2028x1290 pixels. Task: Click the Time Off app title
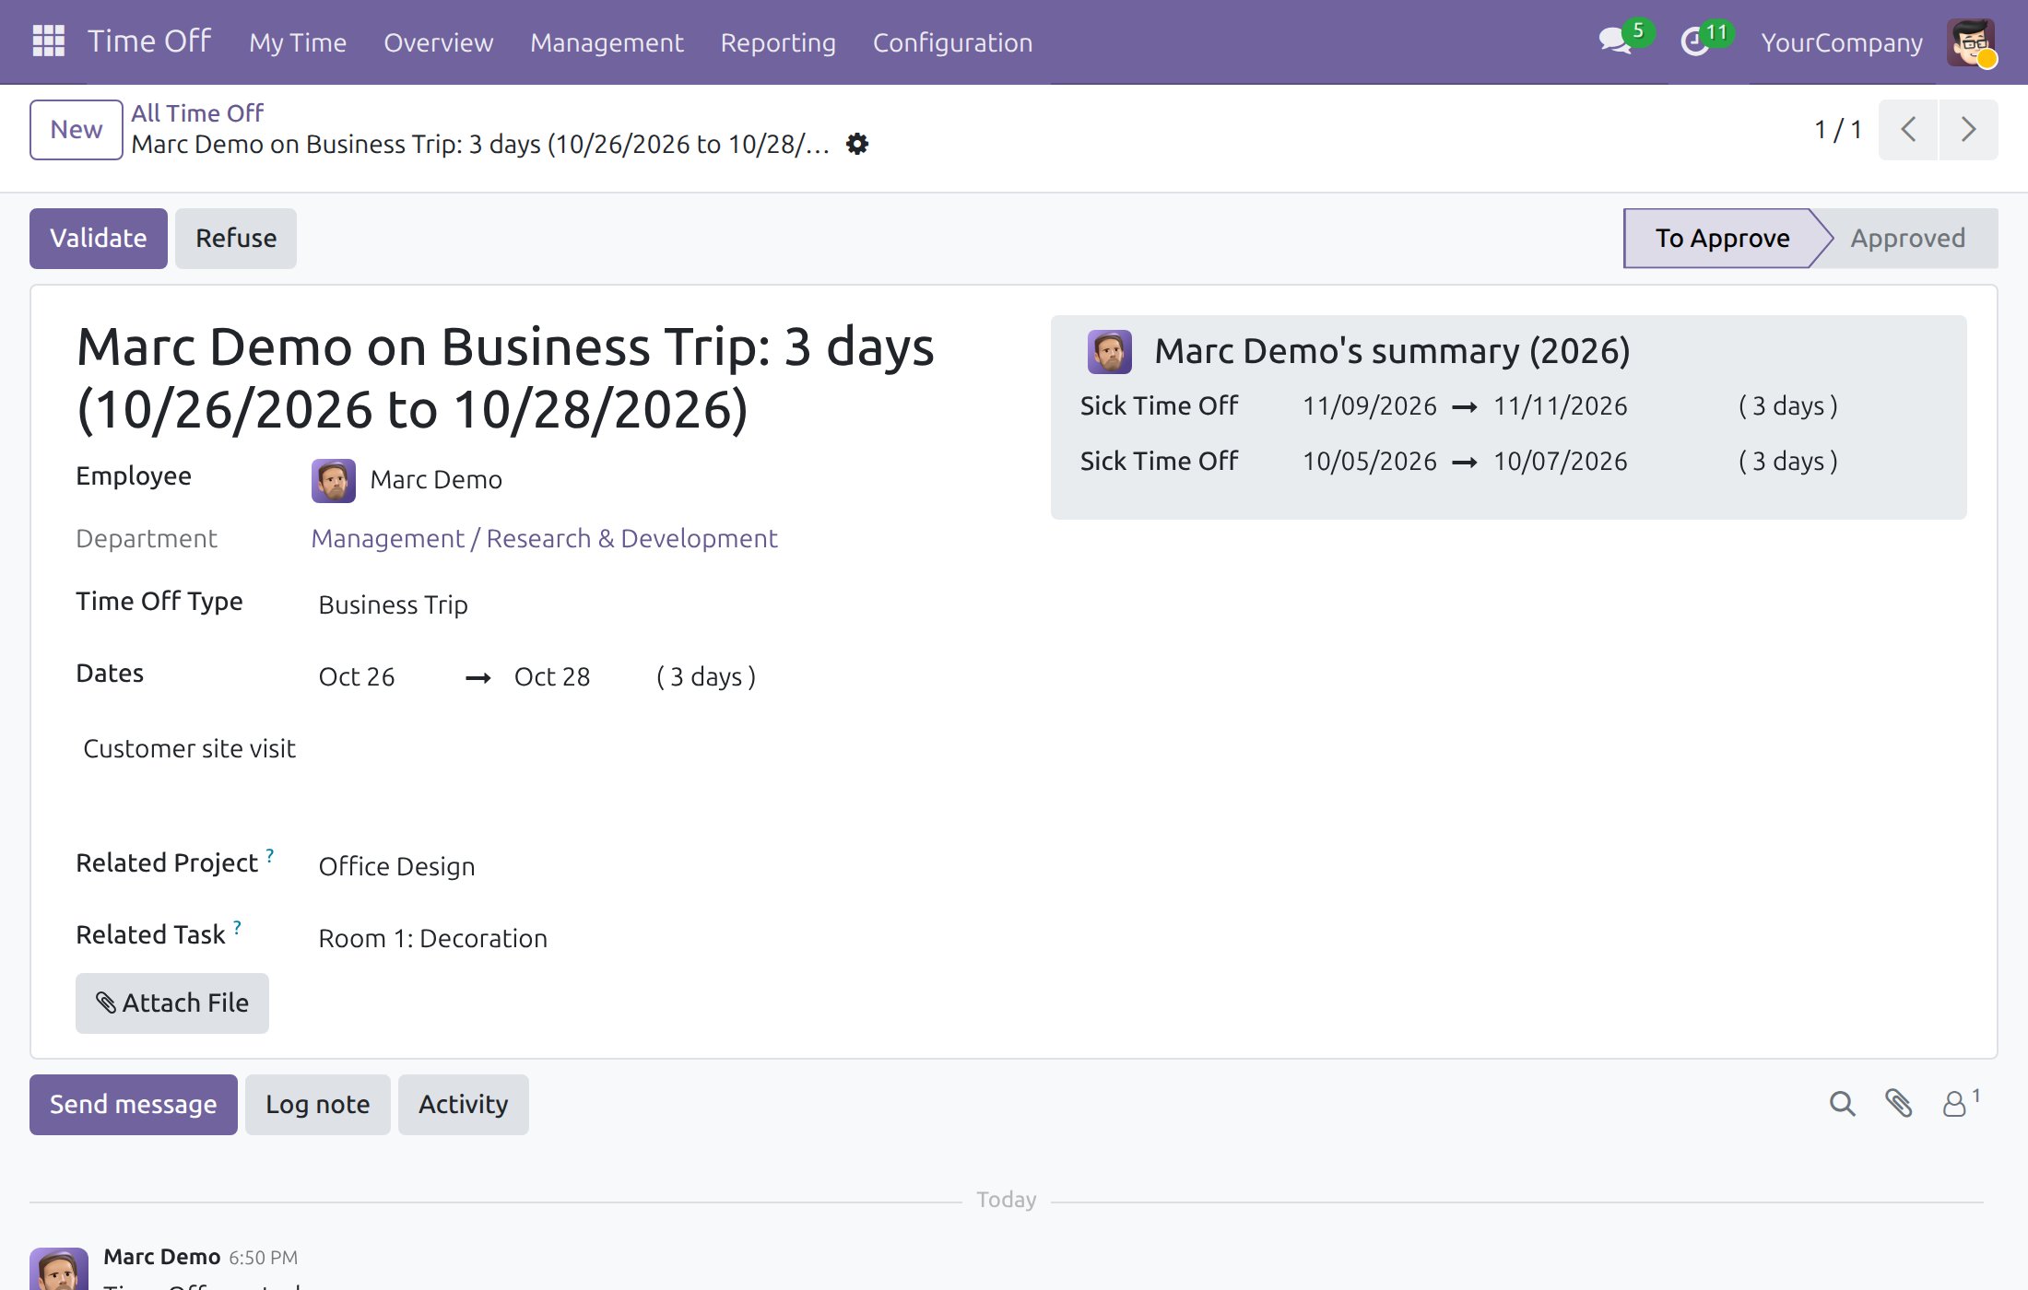[149, 41]
